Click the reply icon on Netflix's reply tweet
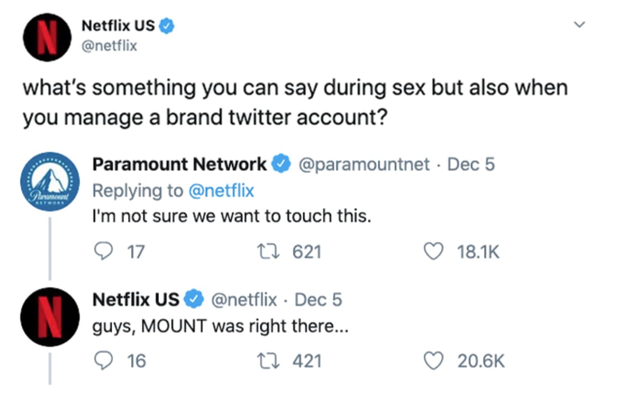620x417 pixels. pyautogui.click(x=104, y=360)
